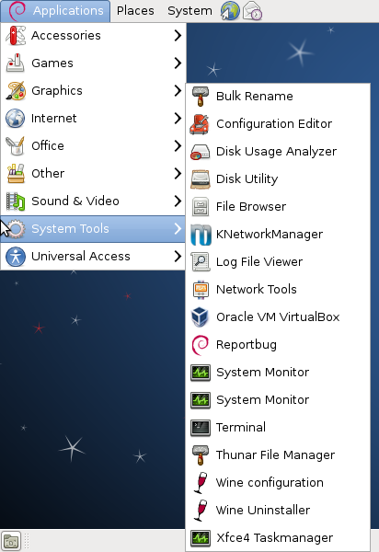
Task: Click the Configuration Editor red toolbox icon
Action: coord(201,124)
